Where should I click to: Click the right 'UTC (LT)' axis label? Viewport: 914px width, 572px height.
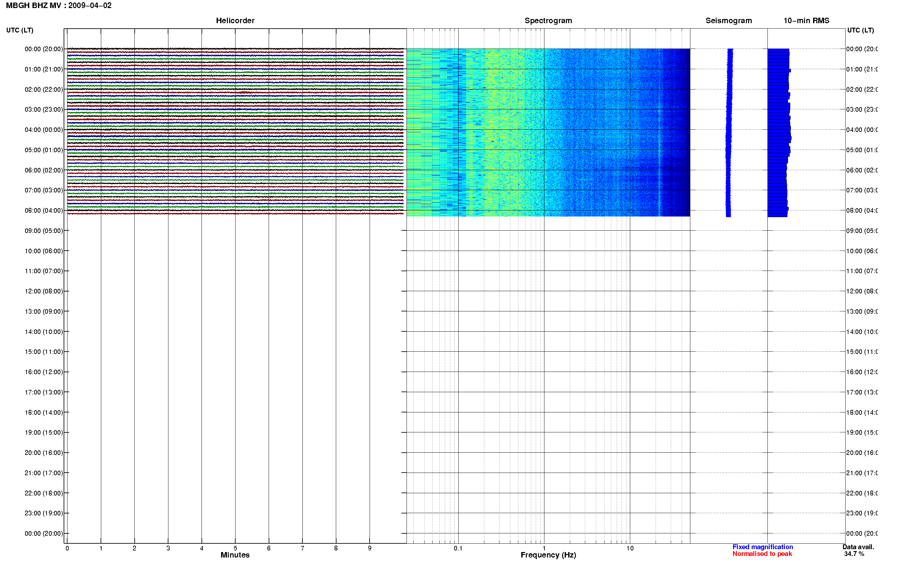(x=860, y=30)
